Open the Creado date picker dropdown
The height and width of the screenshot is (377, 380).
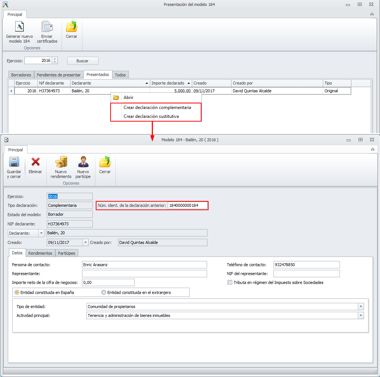tap(86, 242)
